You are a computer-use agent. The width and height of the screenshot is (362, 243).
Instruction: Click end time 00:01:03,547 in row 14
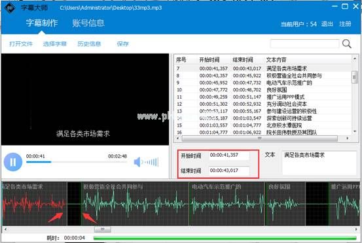pyautogui.click(x=247, y=118)
